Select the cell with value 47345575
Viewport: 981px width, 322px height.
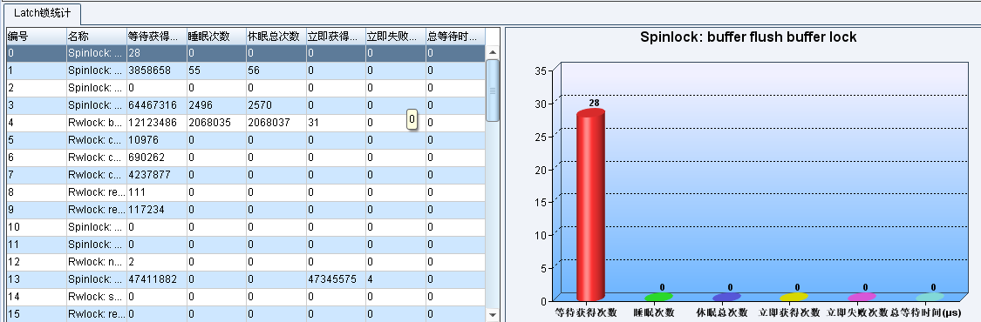(337, 279)
